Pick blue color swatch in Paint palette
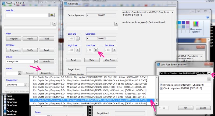The height and width of the screenshot is (116, 215). click(183, 23)
